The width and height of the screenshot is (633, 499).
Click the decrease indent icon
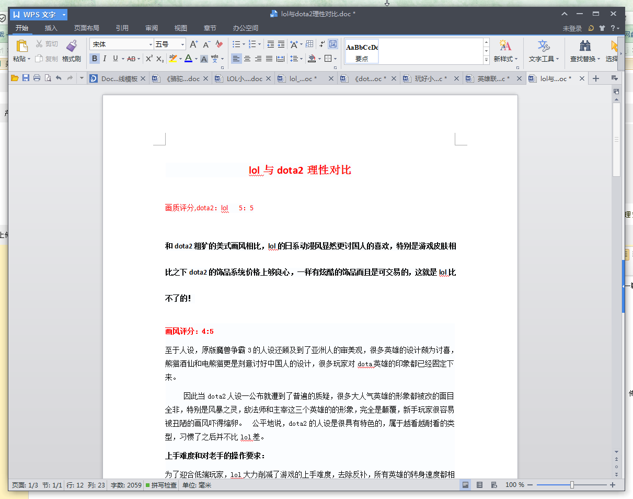(270, 44)
